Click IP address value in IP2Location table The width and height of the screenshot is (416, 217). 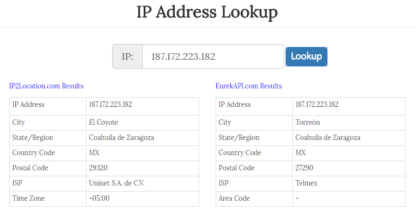111,104
